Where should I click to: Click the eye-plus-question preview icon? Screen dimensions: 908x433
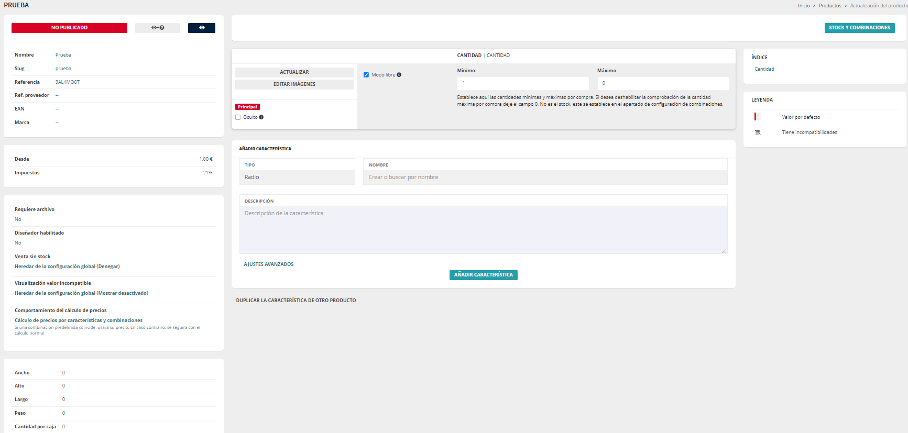[x=158, y=28]
